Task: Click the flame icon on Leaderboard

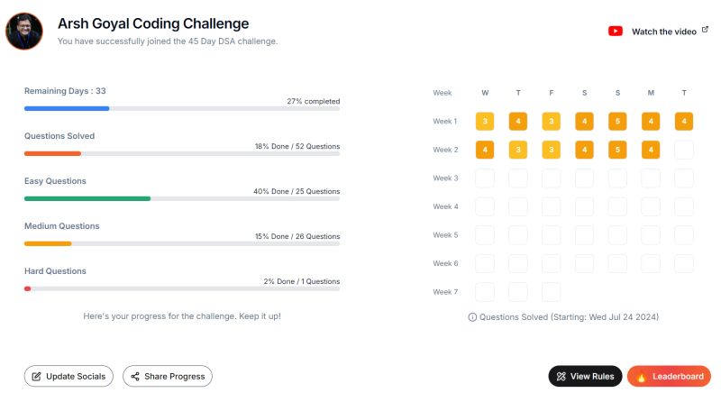Action: click(x=641, y=377)
